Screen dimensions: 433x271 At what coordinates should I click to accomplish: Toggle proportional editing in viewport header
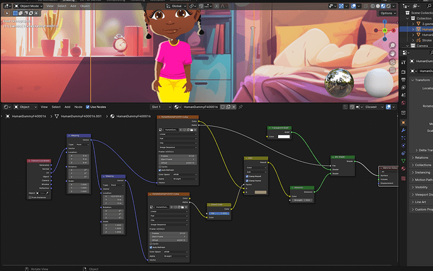pyautogui.click(x=216, y=6)
